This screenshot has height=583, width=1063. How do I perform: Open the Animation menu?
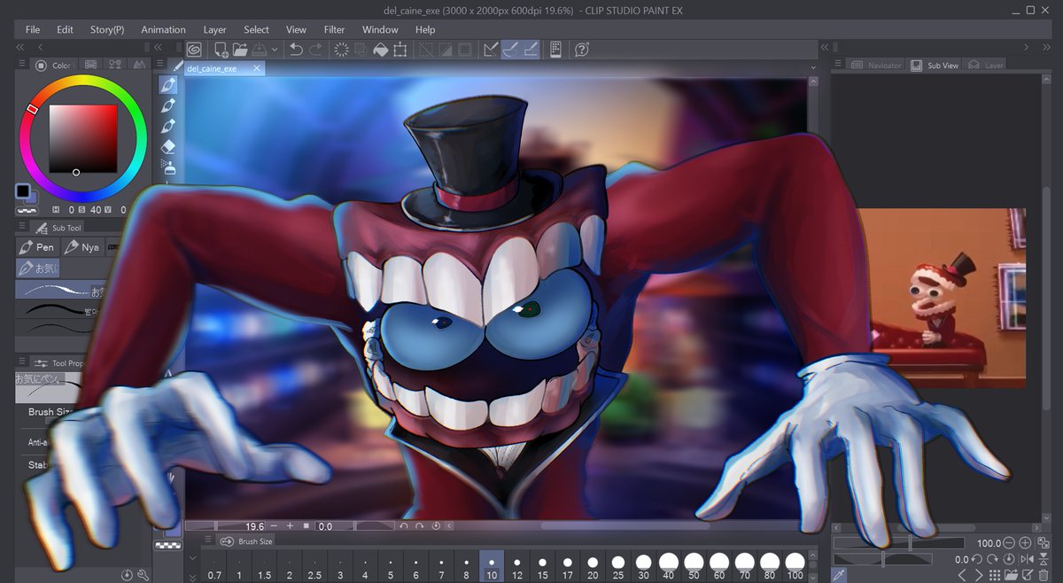(164, 29)
